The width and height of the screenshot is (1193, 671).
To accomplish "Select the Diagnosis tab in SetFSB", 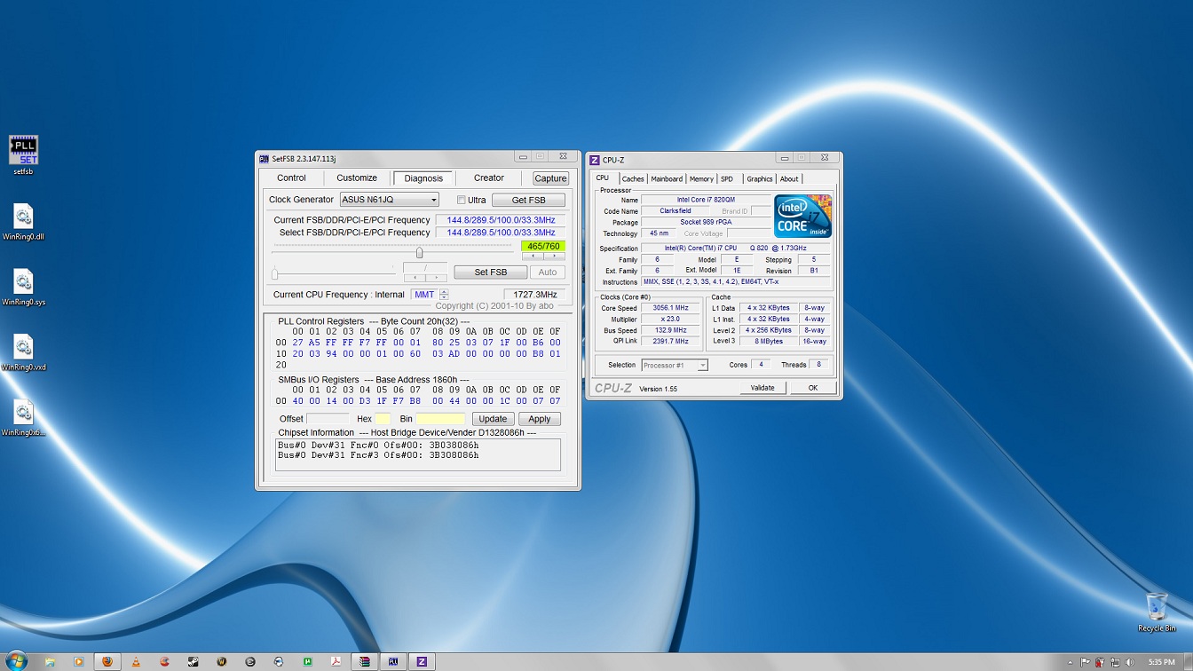I will pos(423,178).
